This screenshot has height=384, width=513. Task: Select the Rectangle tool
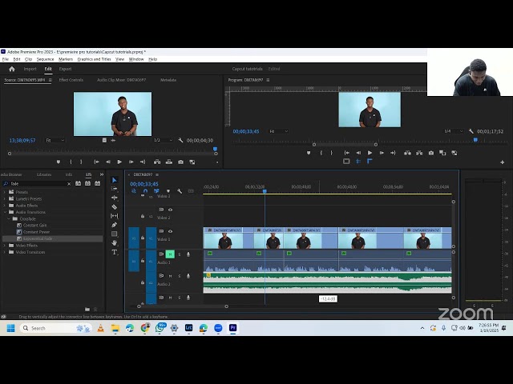pyautogui.click(x=114, y=234)
